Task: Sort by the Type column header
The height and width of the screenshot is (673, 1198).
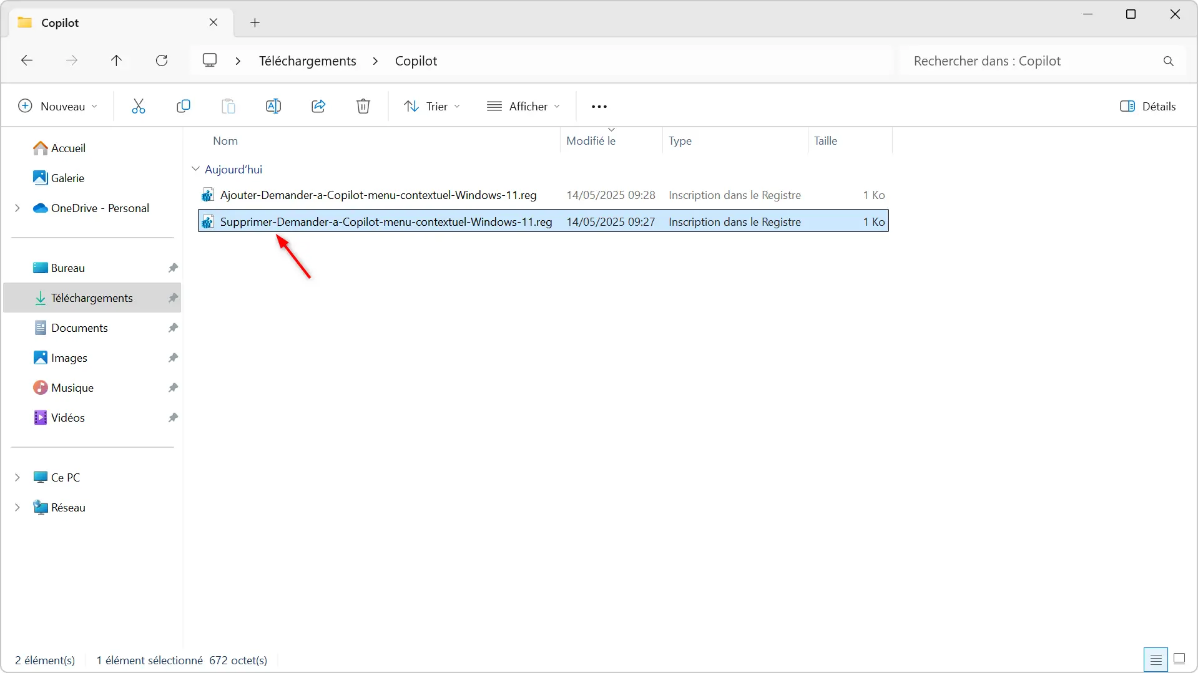Action: point(680,141)
